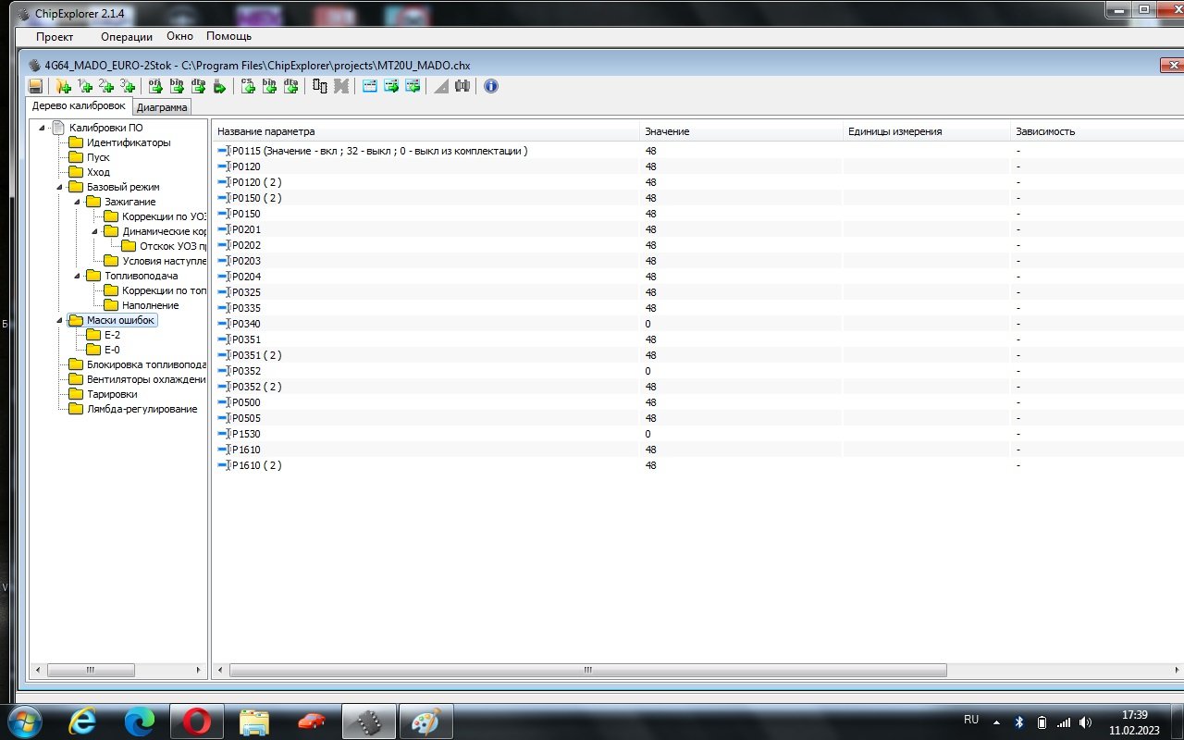Sort by the Значение column header

(x=667, y=131)
